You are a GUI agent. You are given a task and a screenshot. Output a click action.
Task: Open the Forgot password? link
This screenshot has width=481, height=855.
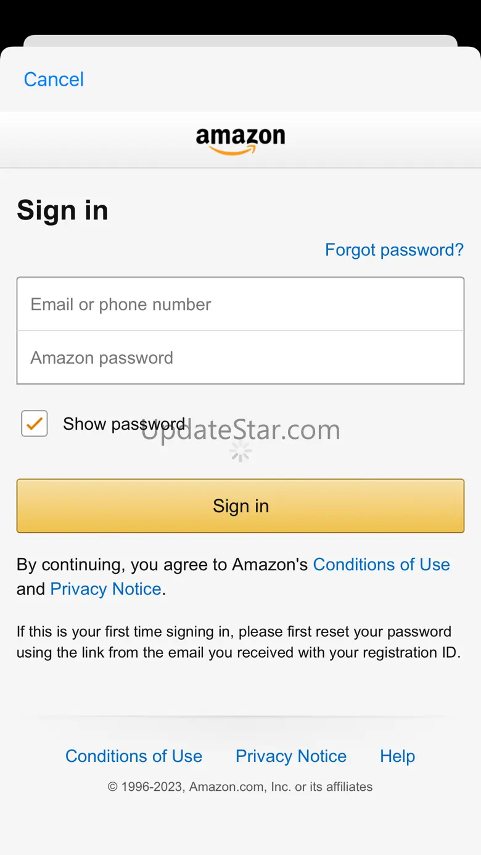tap(394, 250)
